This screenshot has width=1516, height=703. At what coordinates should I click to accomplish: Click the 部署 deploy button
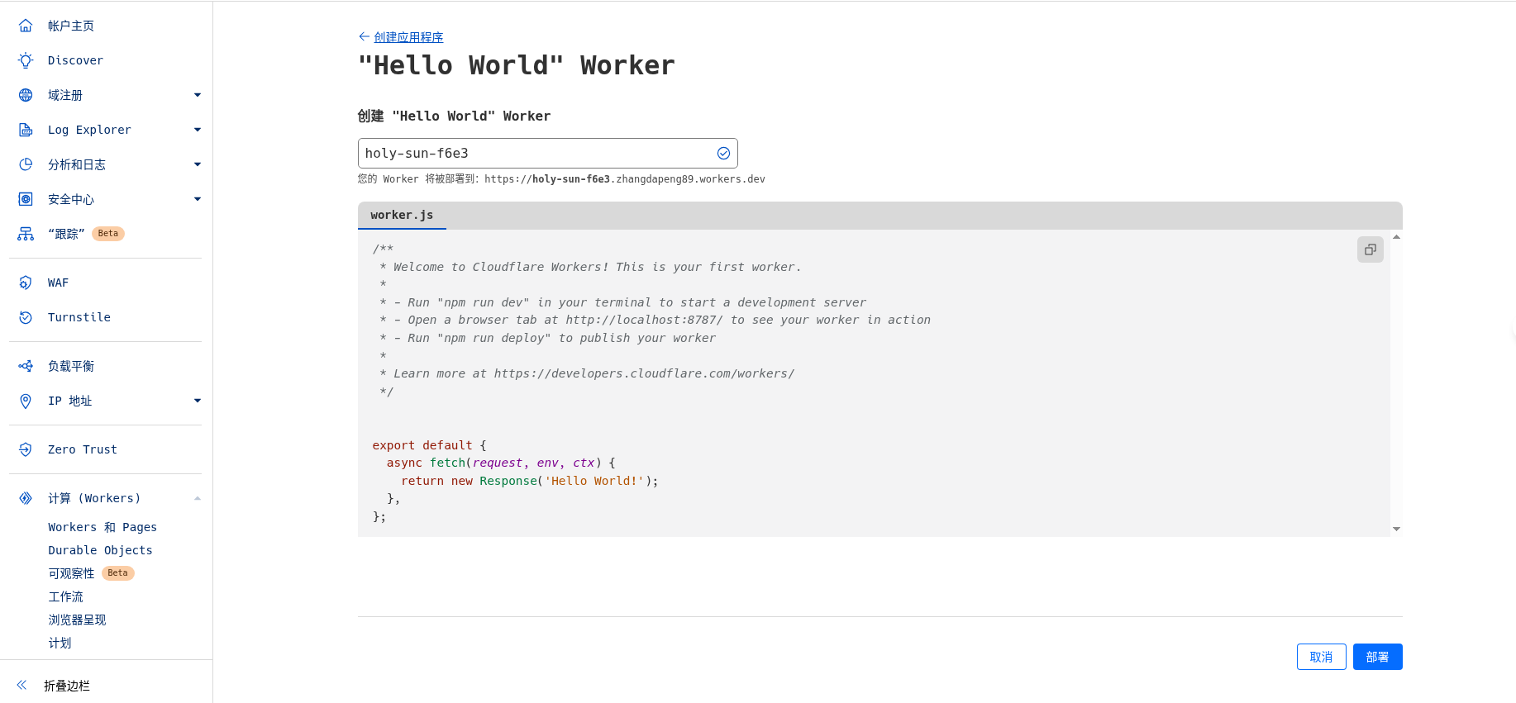tap(1377, 657)
